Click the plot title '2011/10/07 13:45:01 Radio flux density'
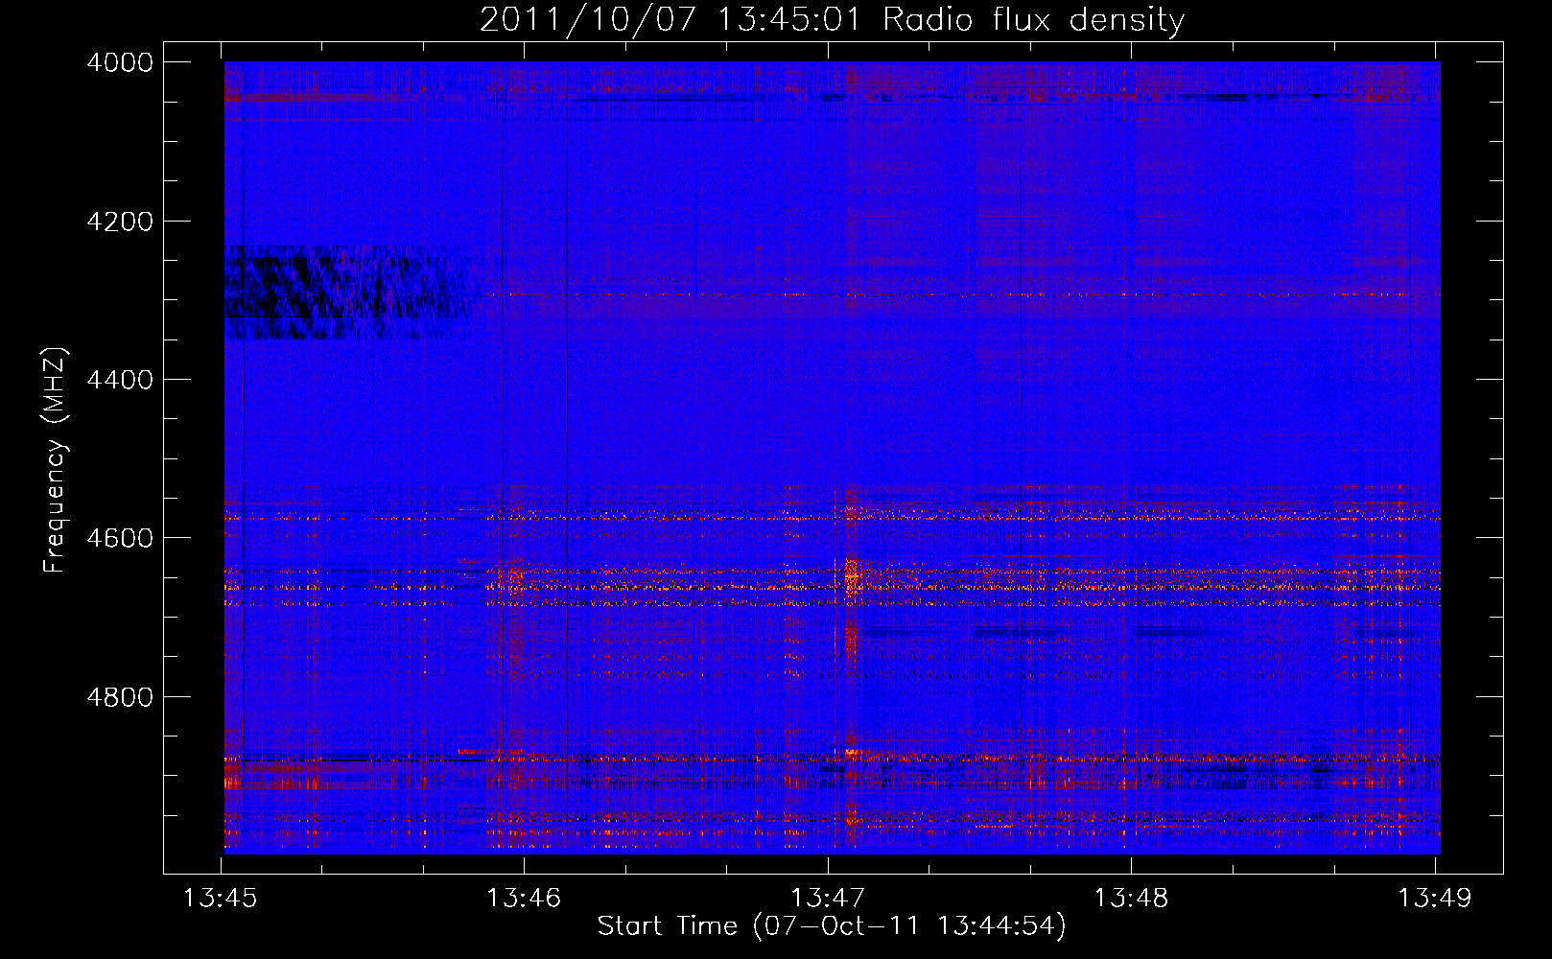Image resolution: width=1552 pixels, height=959 pixels. [832, 19]
